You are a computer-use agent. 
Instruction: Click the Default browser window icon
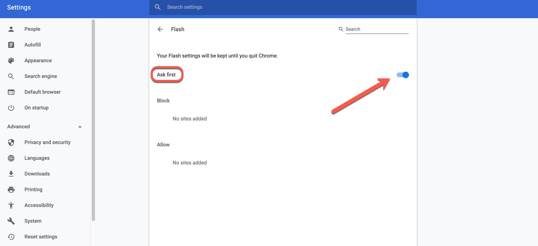11,92
